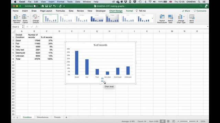This screenshot has height=123, width=220.
Task: Click the Undo arrow
Action: tap(54, 6)
